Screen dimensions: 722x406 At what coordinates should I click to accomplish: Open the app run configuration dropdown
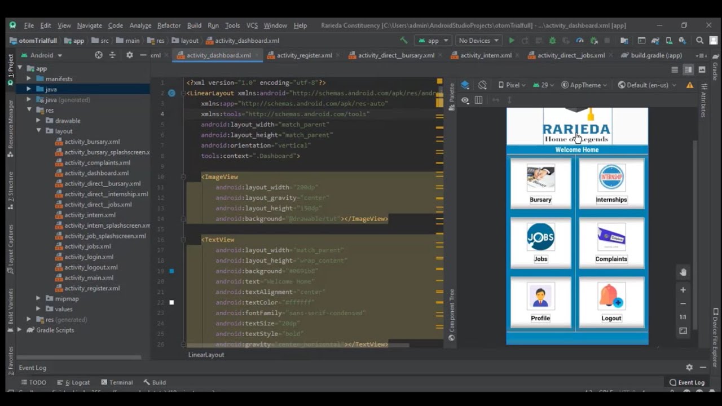coord(433,41)
